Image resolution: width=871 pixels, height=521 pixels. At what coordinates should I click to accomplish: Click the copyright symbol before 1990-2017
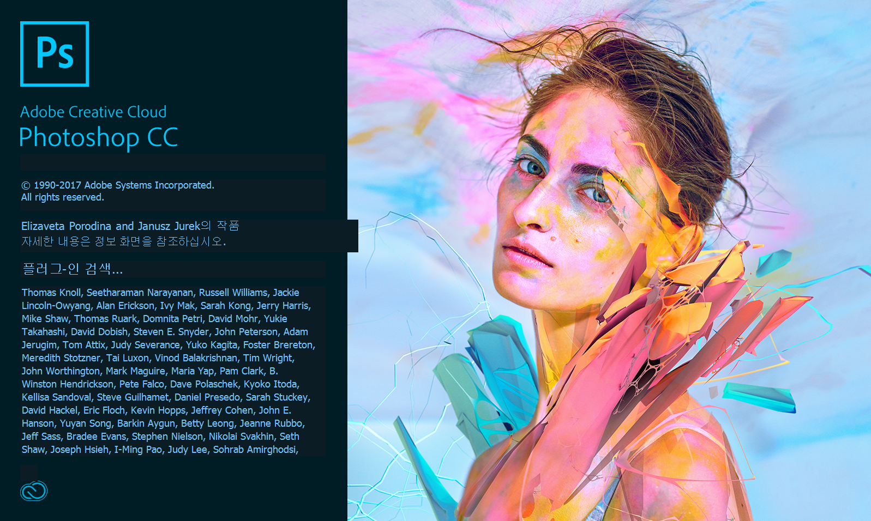tap(26, 185)
